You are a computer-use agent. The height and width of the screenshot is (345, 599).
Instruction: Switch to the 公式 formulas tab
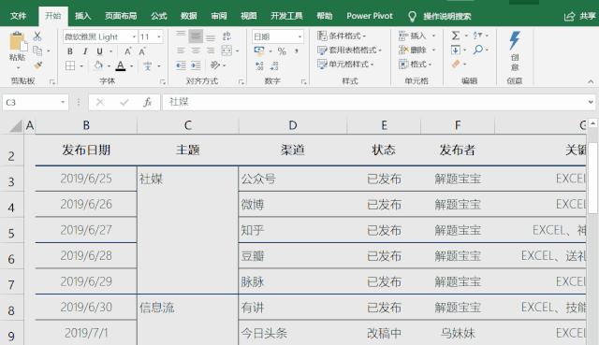coord(159,16)
